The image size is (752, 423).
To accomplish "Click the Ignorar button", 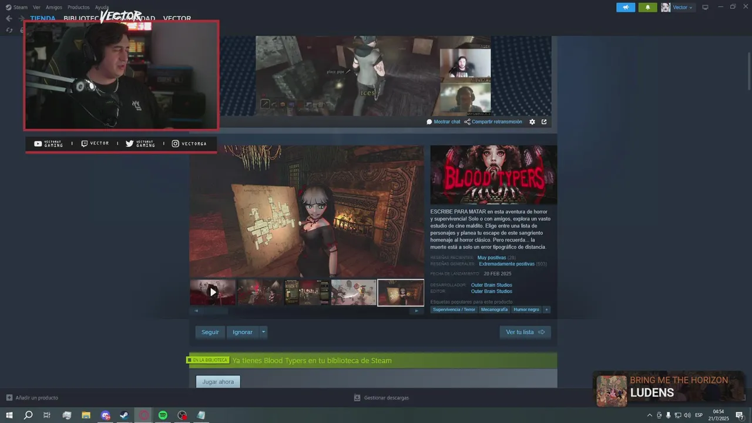I will click(242, 332).
